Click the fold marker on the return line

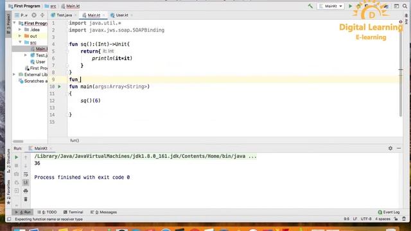67,51
